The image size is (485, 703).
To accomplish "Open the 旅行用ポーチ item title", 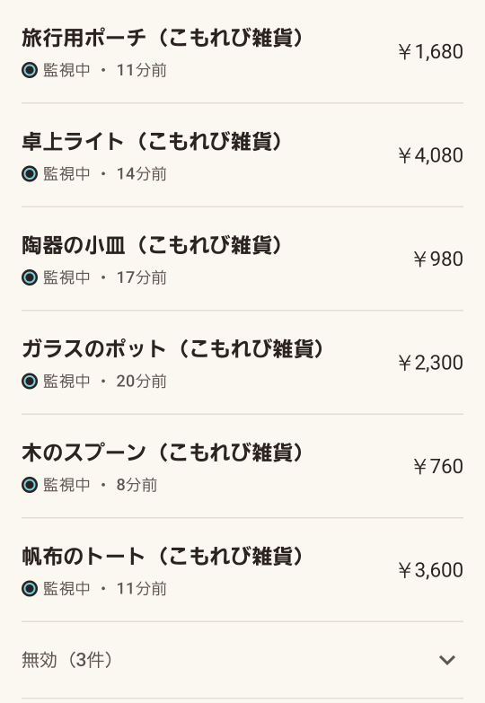I will click(163, 38).
